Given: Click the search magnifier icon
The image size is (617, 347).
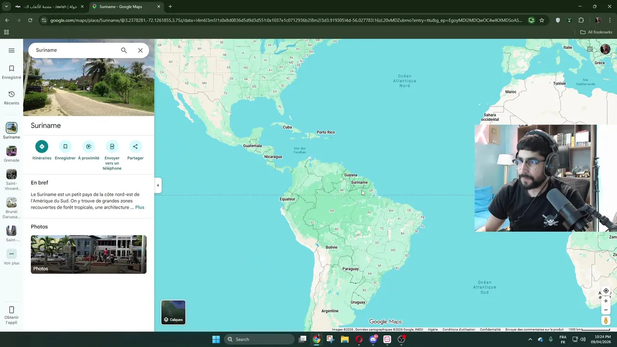Looking at the screenshot, I should click(x=124, y=50).
